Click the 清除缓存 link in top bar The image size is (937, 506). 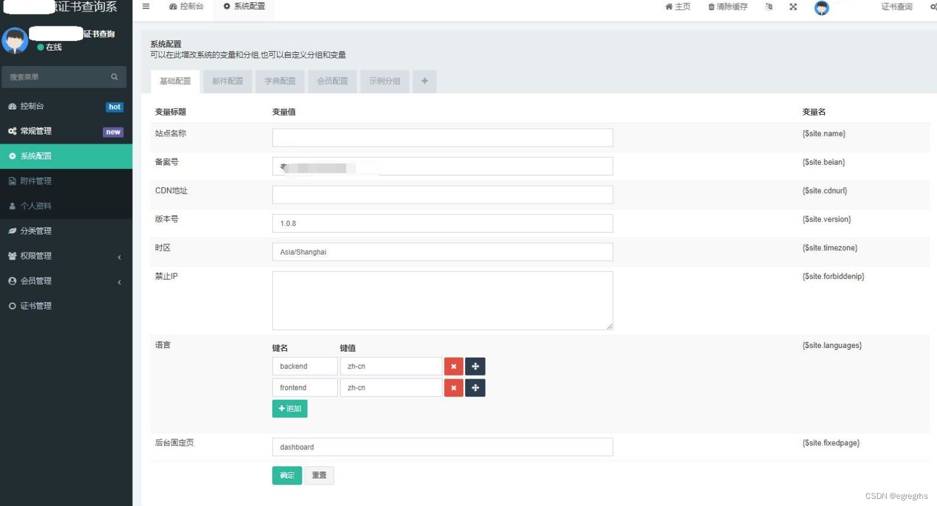click(x=728, y=7)
